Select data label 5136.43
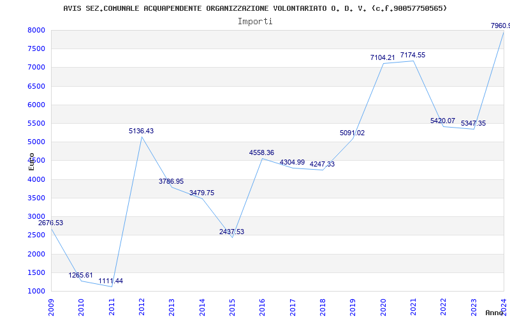 click(141, 131)
